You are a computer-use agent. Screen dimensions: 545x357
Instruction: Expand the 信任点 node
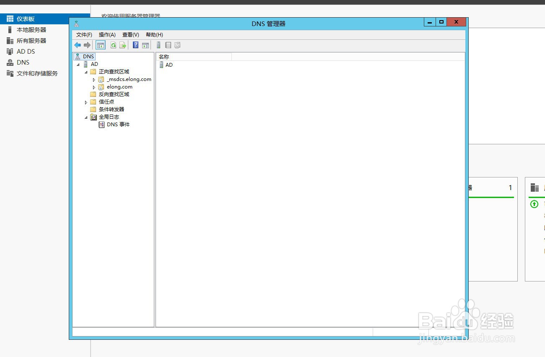[x=86, y=102]
